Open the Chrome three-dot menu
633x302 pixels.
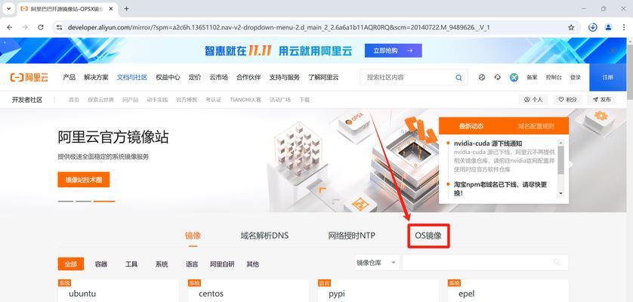click(623, 27)
